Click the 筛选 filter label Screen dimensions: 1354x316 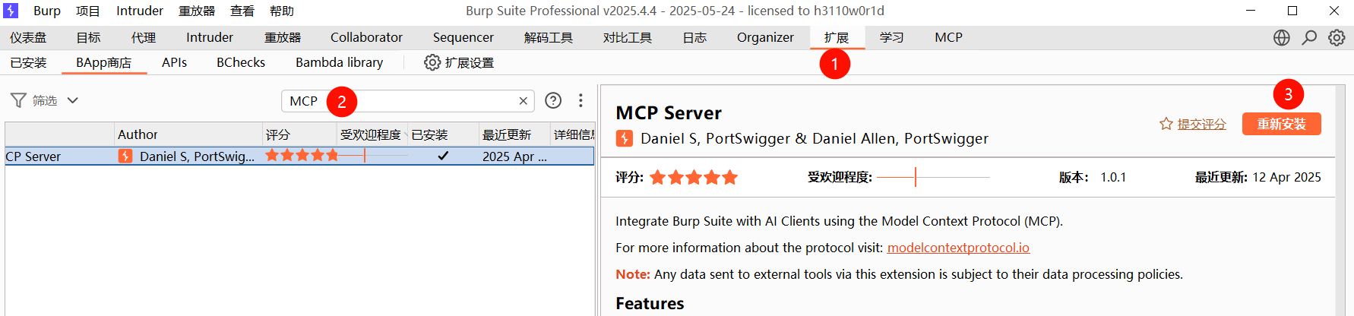pos(45,100)
